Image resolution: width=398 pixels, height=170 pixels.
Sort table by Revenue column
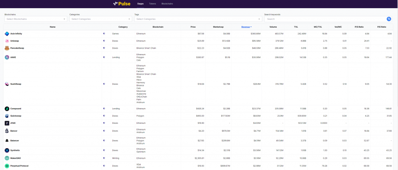(x=246, y=27)
